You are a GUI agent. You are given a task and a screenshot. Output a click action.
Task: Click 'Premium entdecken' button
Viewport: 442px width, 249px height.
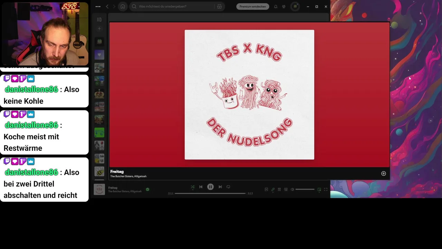pos(253,7)
